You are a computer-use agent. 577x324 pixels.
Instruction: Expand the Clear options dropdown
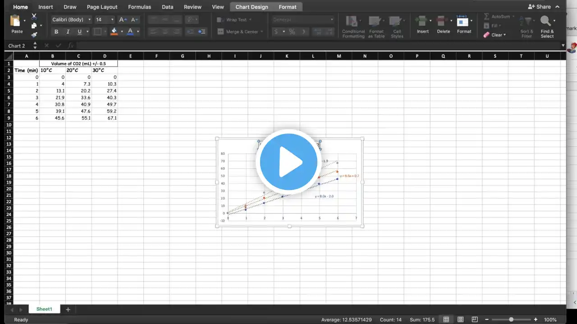click(x=504, y=35)
